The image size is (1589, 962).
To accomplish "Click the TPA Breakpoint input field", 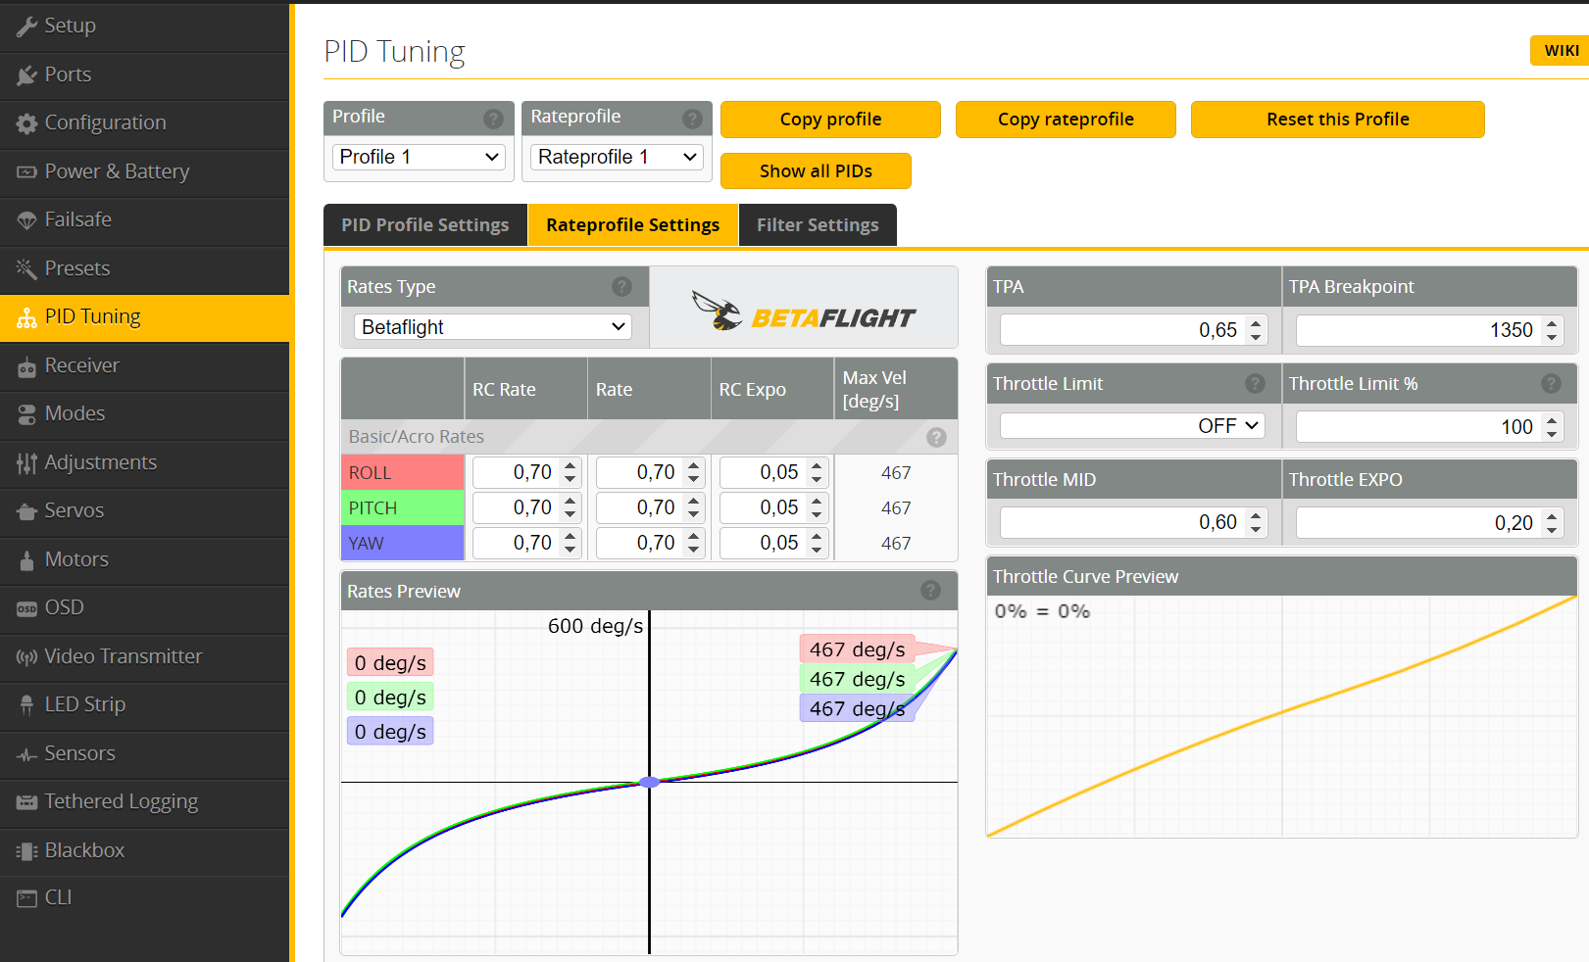I will [1415, 331].
